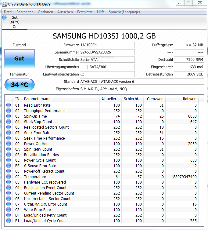Screen dimensions: 208x230
Task: Click the Laufwerksbuchstaben field C:
Action: [x=107, y=74]
